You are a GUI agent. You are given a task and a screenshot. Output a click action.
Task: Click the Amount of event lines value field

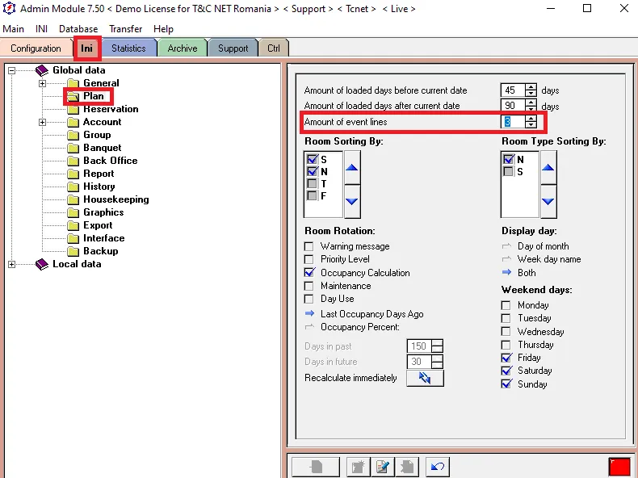point(513,121)
